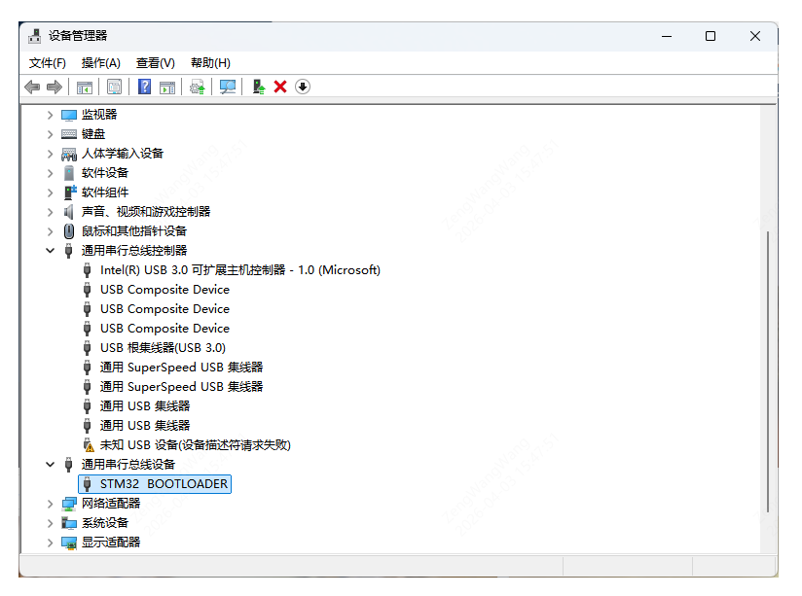Viewport: 802px width, 596px height.
Task: Open the 文件 menu
Action: 47,62
